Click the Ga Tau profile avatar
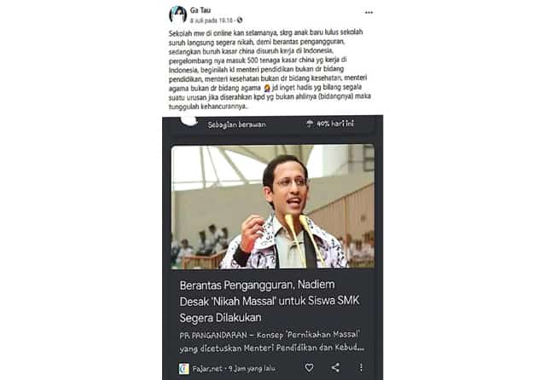This screenshot has height=380, width=546. click(x=177, y=14)
